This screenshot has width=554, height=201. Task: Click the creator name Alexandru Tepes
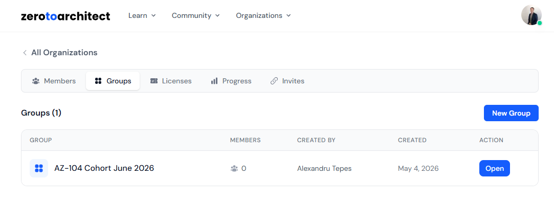tap(324, 168)
